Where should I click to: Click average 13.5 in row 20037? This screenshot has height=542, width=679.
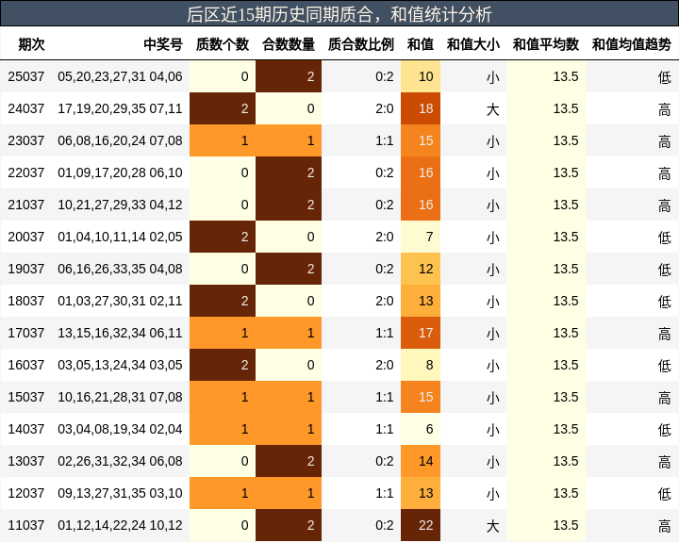coord(566,237)
